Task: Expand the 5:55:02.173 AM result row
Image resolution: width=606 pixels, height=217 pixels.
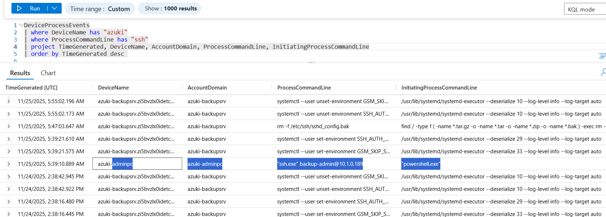Action: 9,114
